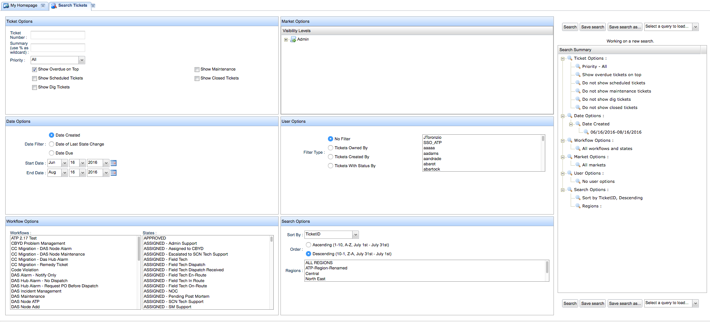Click the top Save search as button

pyautogui.click(x=624, y=27)
